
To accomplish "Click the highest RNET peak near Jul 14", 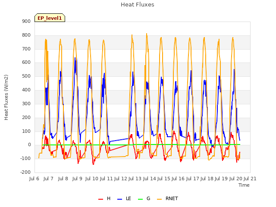I will coord(147,34).
